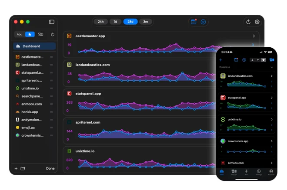Open the calendar icon in desktop toolbar

tap(194, 22)
